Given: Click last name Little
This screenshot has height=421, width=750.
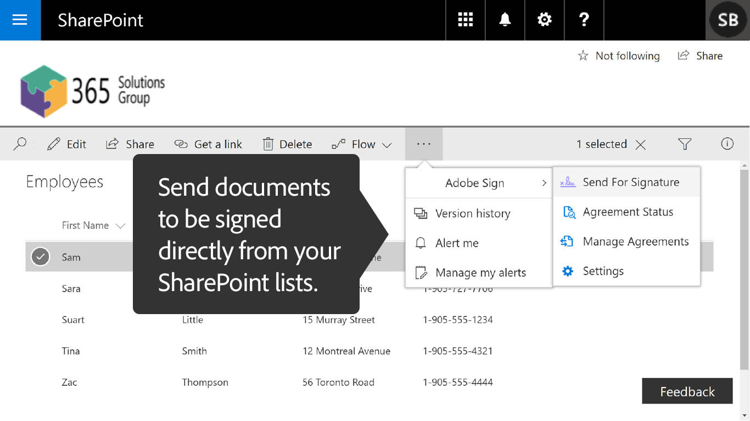Looking at the screenshot, I should point(193,320).
